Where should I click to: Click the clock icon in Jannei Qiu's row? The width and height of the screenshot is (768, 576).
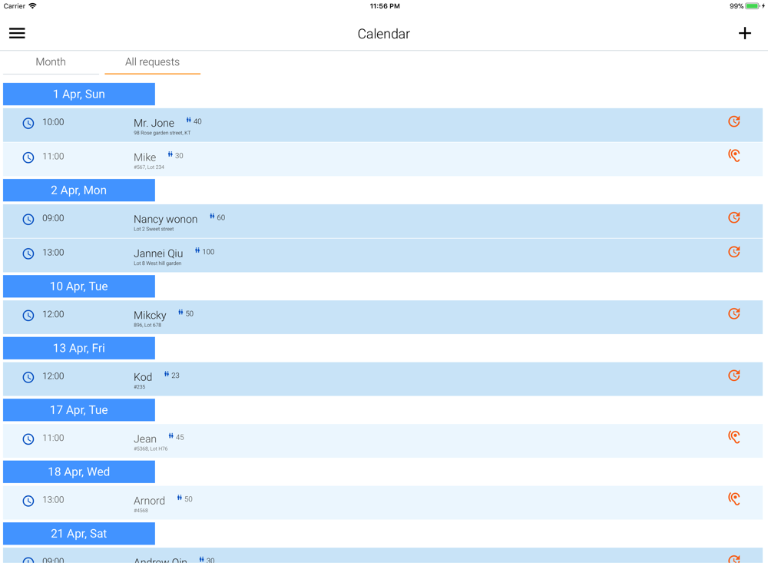[x=28, y=253]
